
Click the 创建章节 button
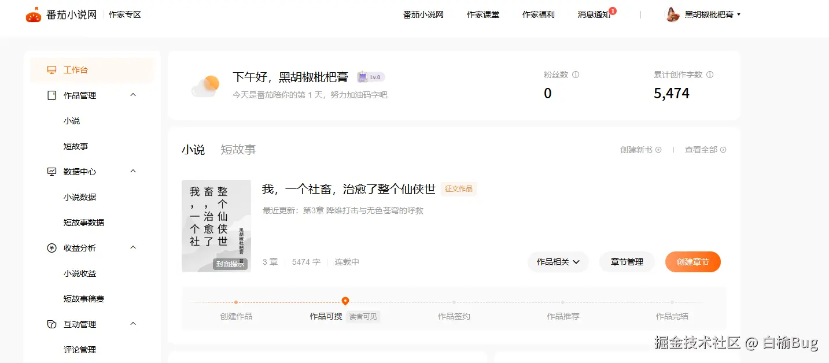pyautogui.click(x=692, y=261)
